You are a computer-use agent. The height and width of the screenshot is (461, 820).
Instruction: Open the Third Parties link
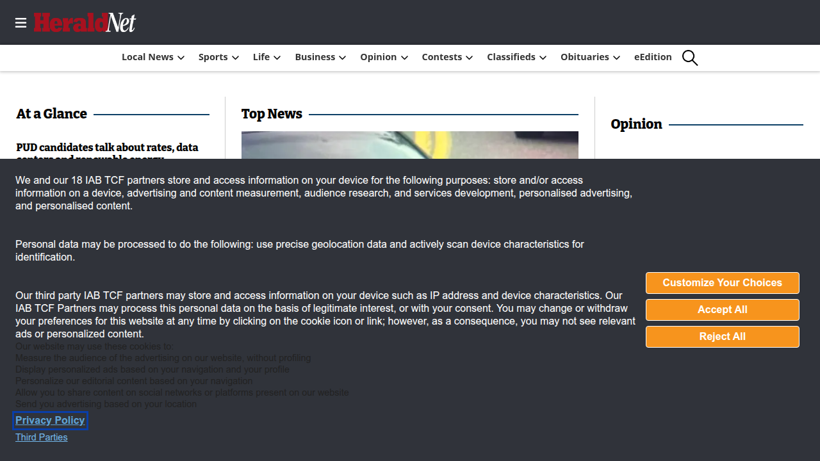click(x=42, y=437)
